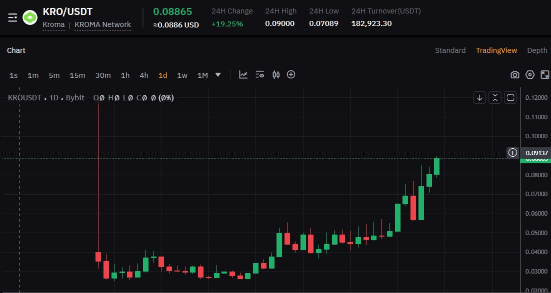This screenshot has width=551, height=293.
Task: Switch to the 4h timeframe
Action: [x=144, y=75]
